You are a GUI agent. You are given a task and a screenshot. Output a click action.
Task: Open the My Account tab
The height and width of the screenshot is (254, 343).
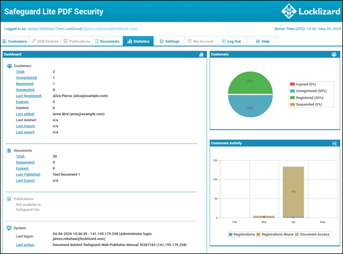click(201, 41)
